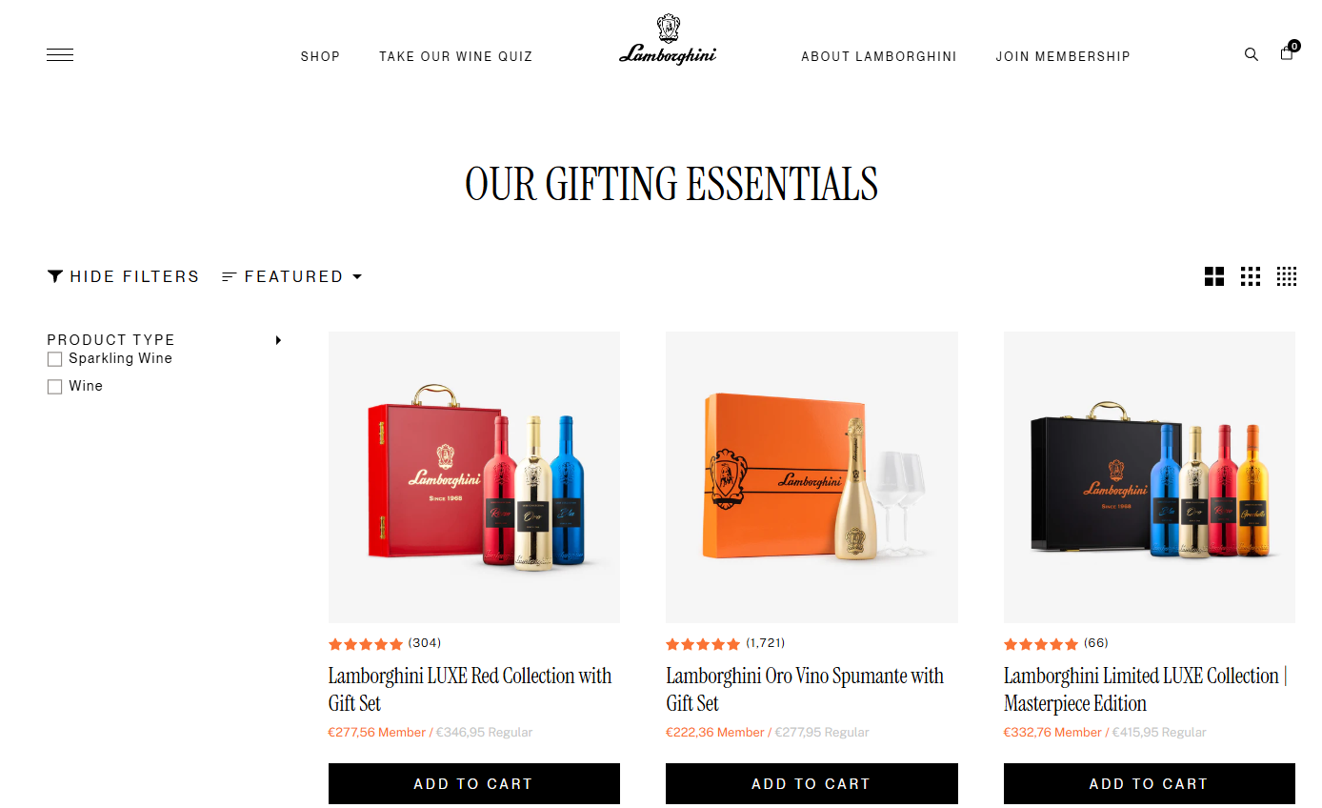This screenshot has height=808, width=1322.
Task: Open the Shop menu item
Action: [320, 56]
